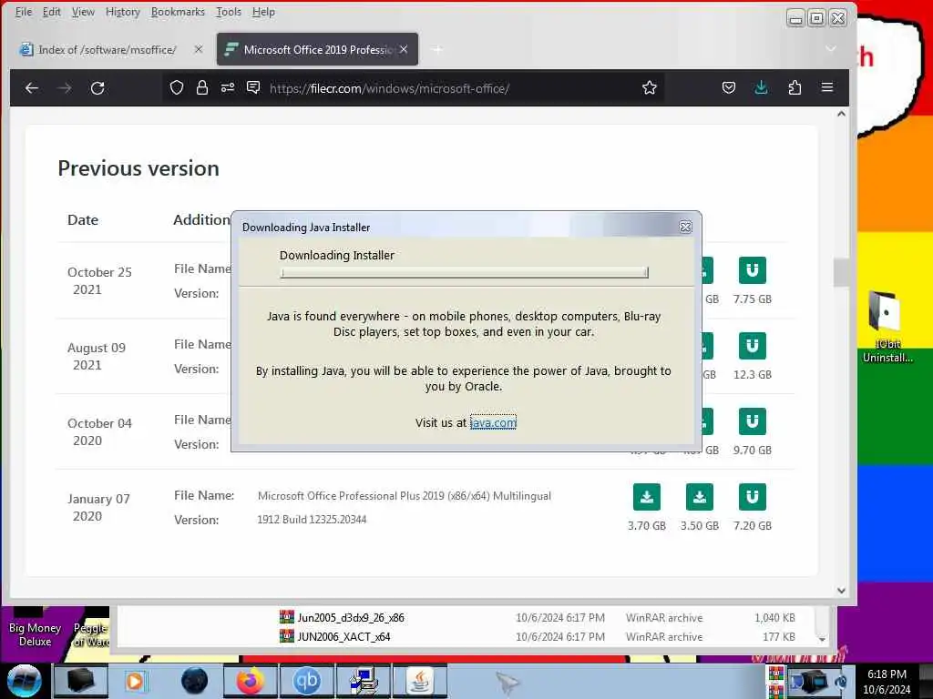933x699 pixels.
Task: Go back to the previous page
Action: (x=32, y=88)
